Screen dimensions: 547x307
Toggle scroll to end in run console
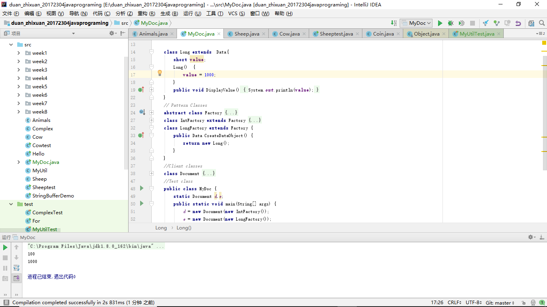(16, 278)
